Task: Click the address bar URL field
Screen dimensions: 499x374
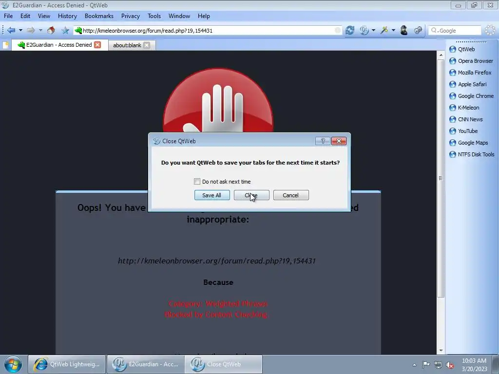Action: [x=208, y=31]
